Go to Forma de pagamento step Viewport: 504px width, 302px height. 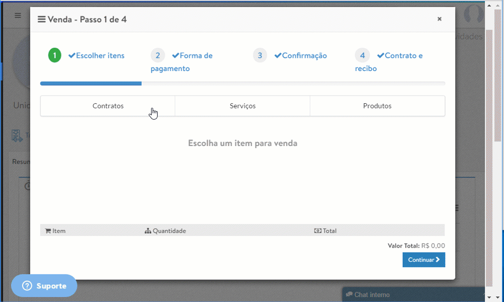195,56
